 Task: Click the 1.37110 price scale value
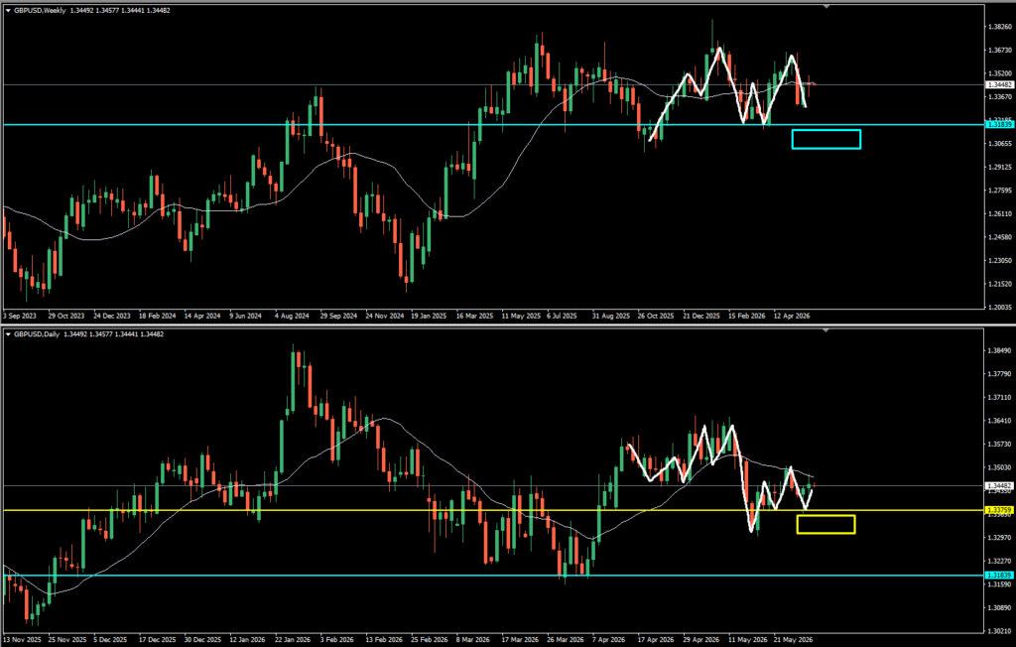tap(1000, 397)
